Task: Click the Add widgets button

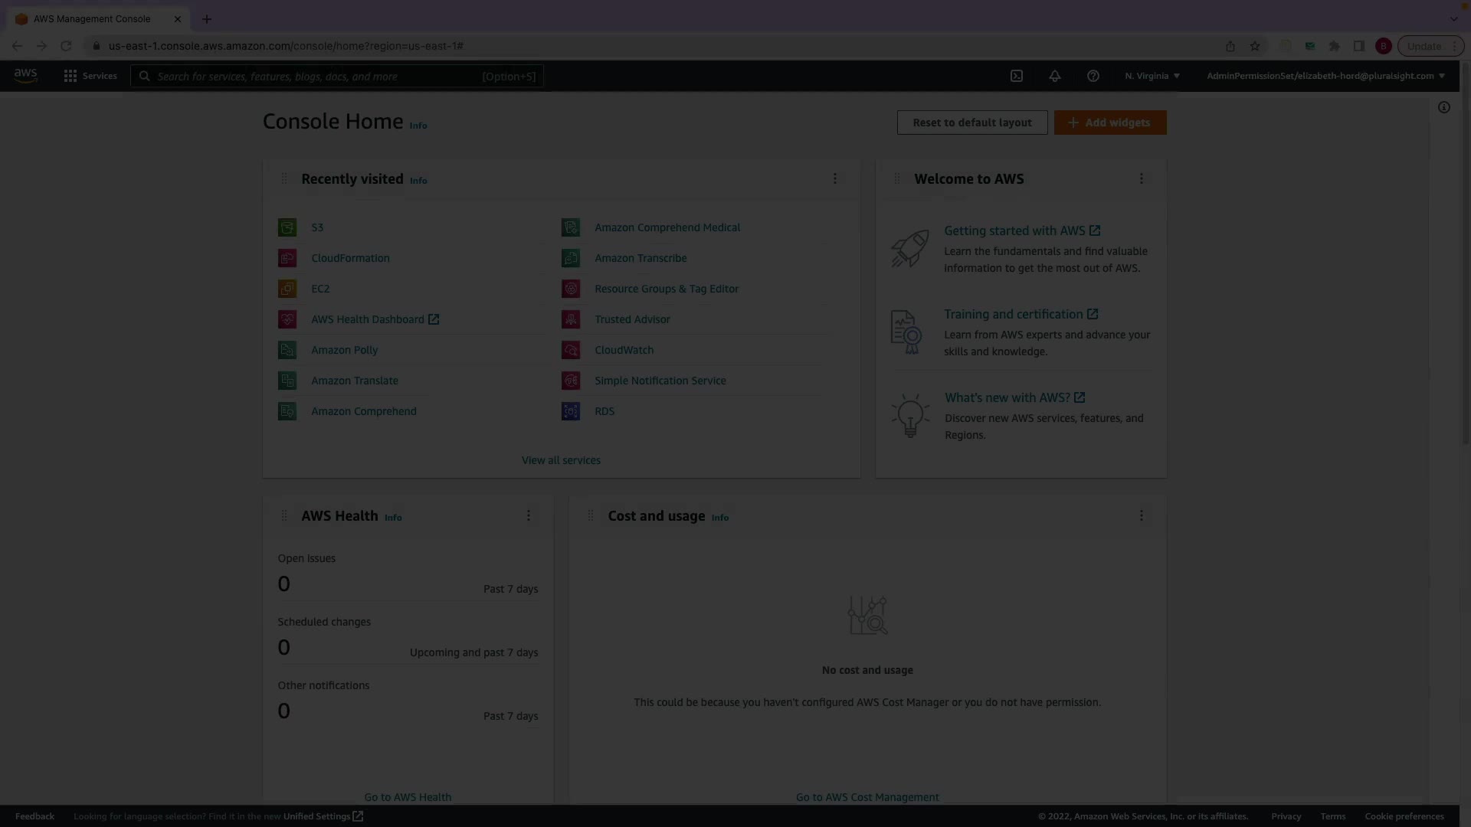Action: (x=1110, y=123)
